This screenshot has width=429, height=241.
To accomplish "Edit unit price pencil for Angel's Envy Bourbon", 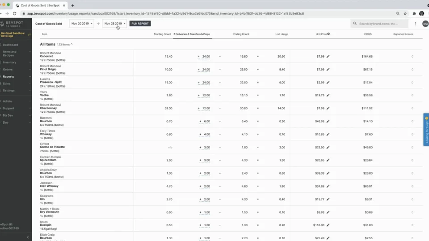I will coord(328,173).
